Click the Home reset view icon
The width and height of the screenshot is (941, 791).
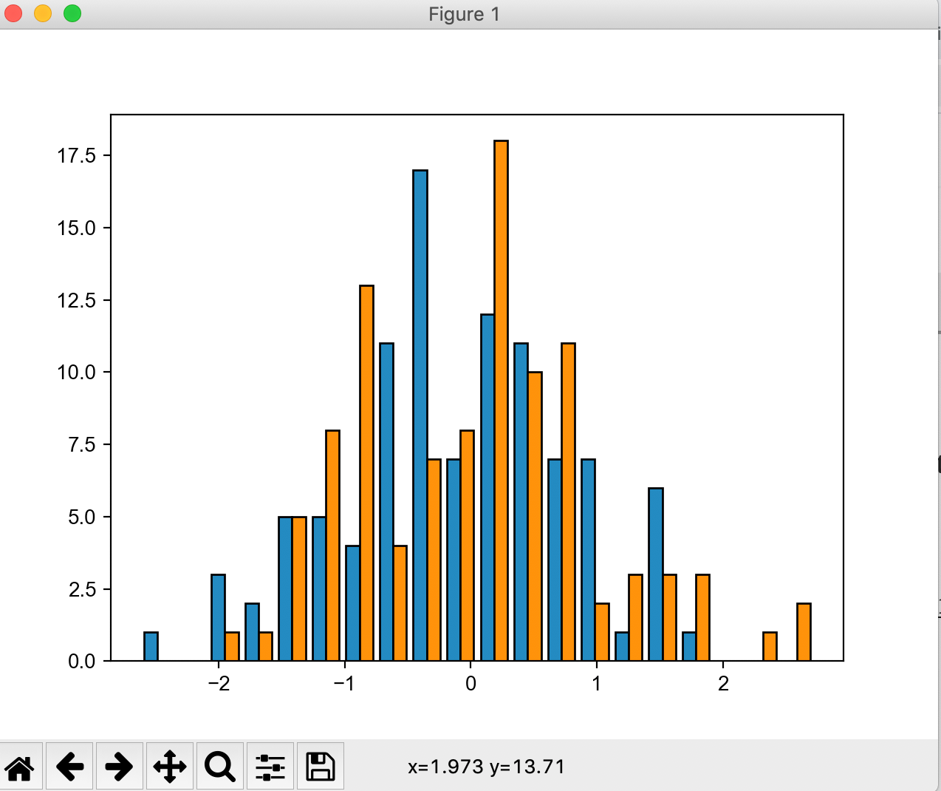coord(21,767)
